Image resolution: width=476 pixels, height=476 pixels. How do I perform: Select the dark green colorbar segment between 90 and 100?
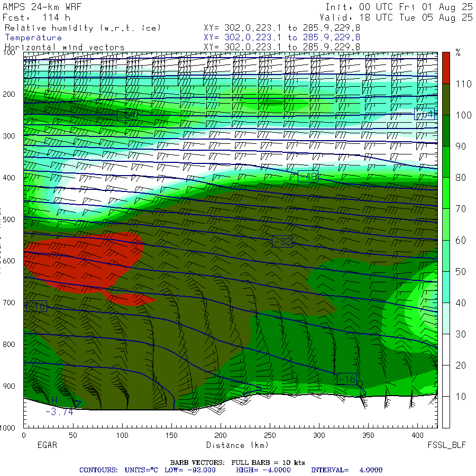[446, 131]
